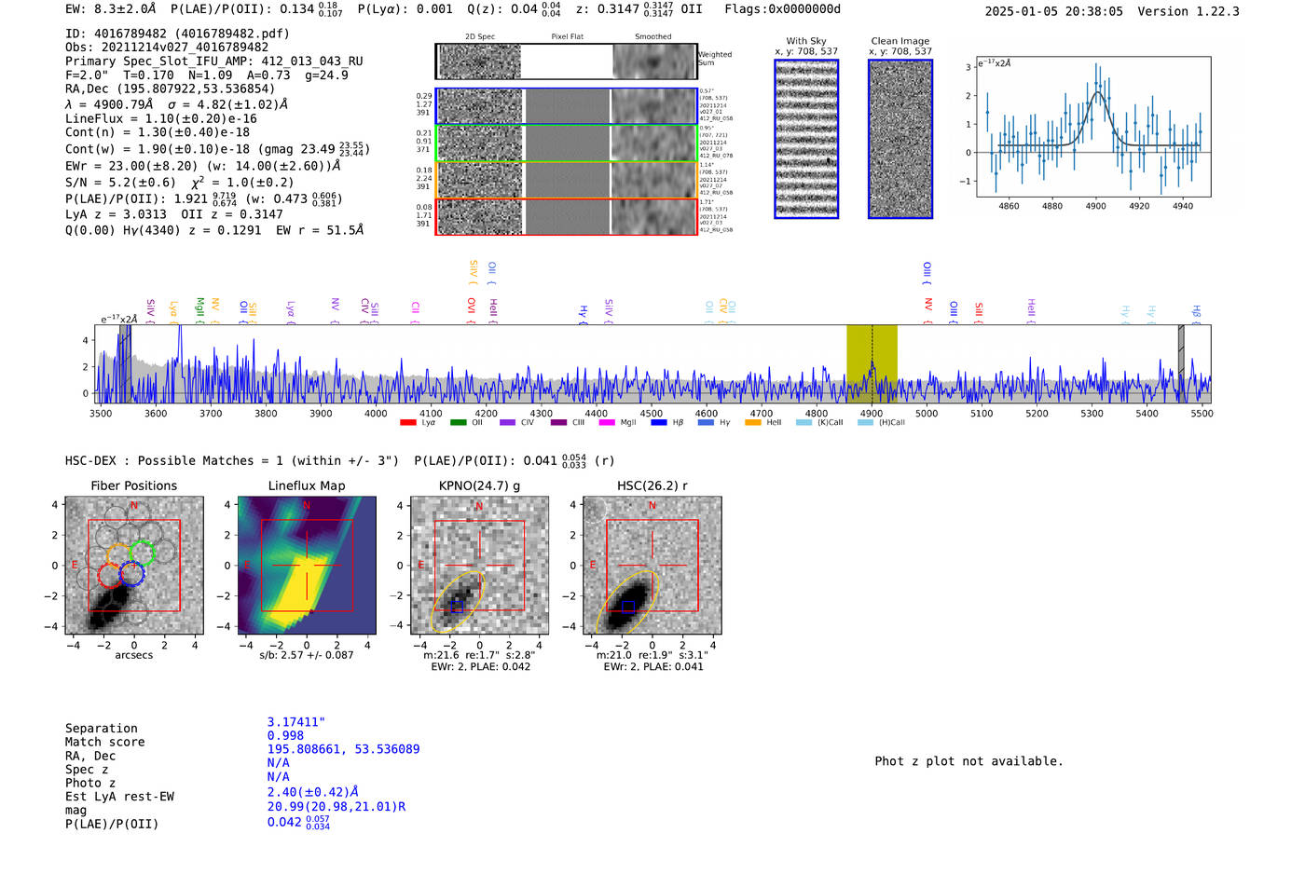Click the orange fiber circle in Fiber Positions
1305x888 pixels.
(118, 556)
